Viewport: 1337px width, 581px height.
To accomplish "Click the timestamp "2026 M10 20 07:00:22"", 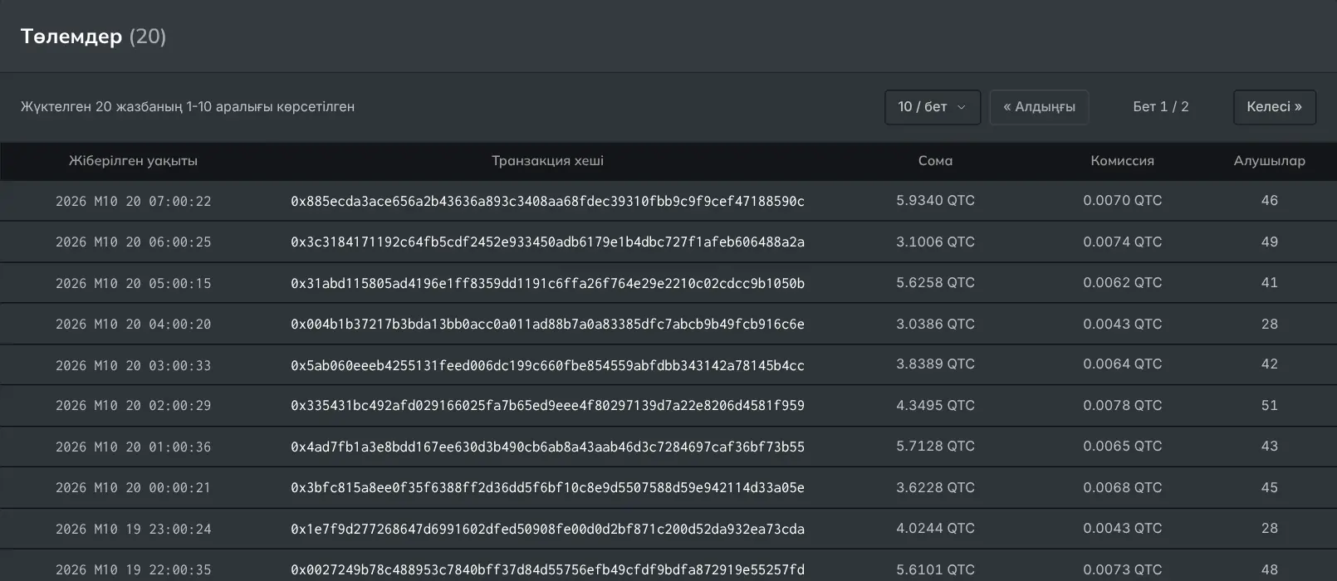I will pos(134,201).
